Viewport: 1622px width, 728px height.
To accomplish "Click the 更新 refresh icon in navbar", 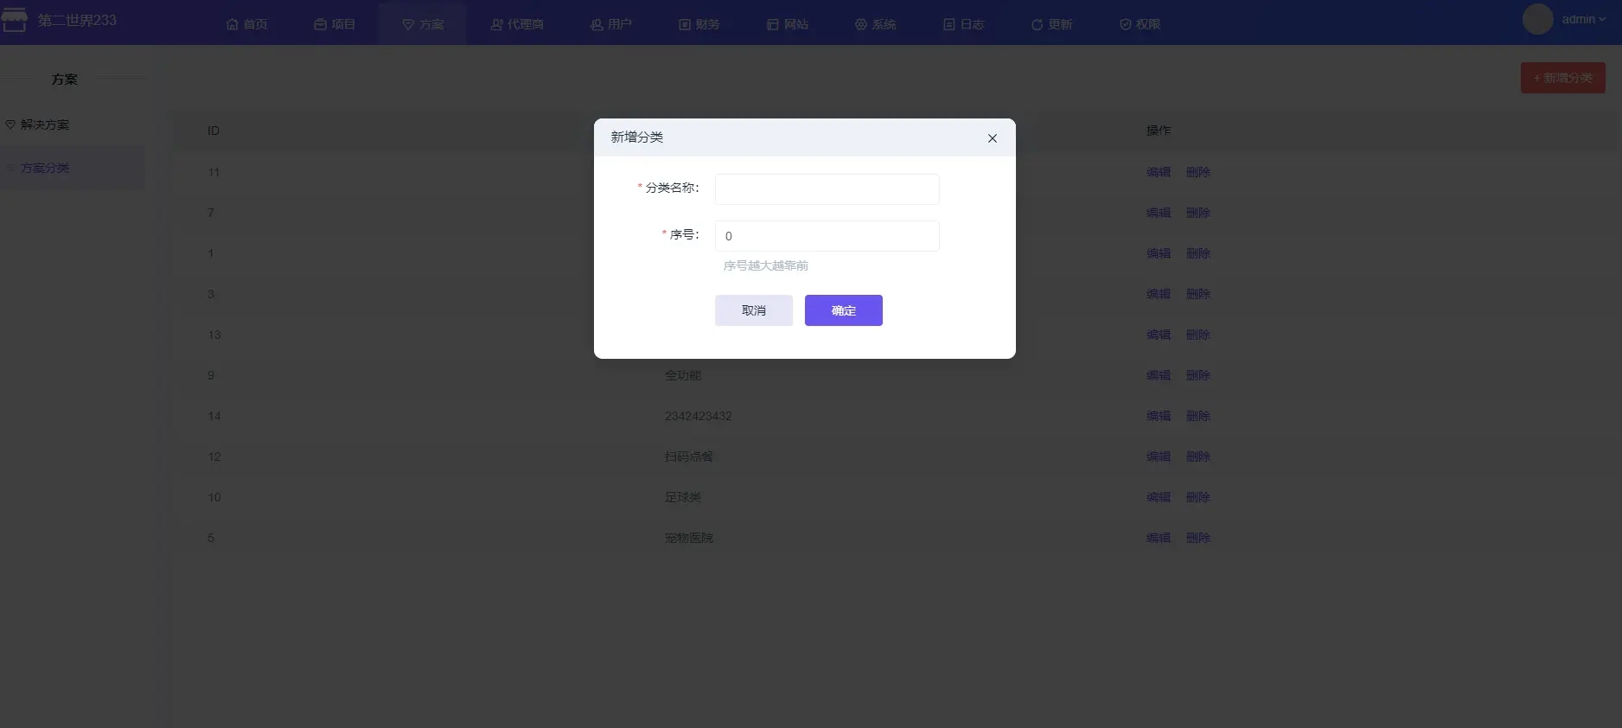I will click(1037, 24).
